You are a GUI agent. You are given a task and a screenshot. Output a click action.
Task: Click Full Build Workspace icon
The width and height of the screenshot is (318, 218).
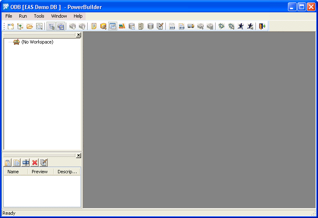[x=181, y=26]
